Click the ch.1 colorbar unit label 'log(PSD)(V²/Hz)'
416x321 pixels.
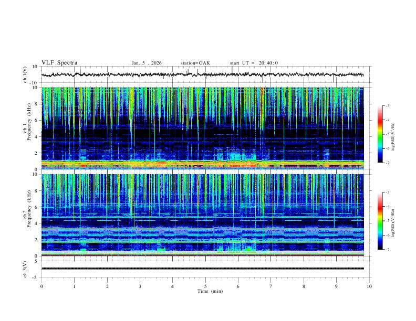[393, 137]
